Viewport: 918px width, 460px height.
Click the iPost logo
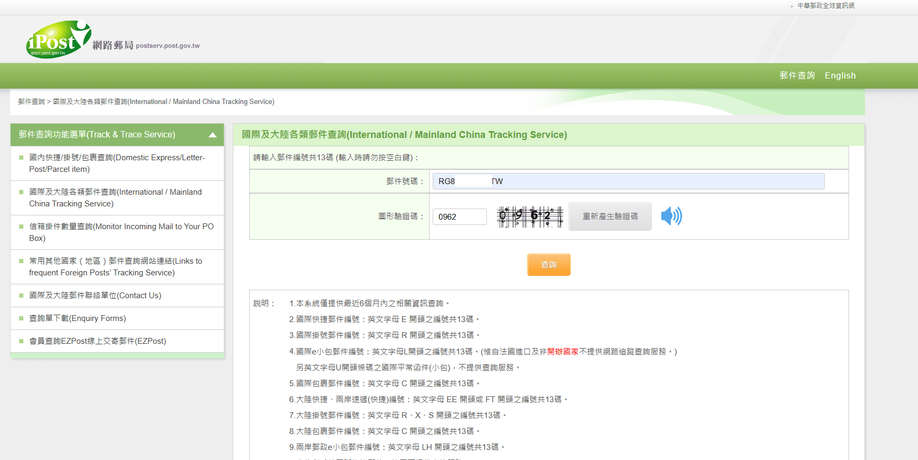point(59,39)
